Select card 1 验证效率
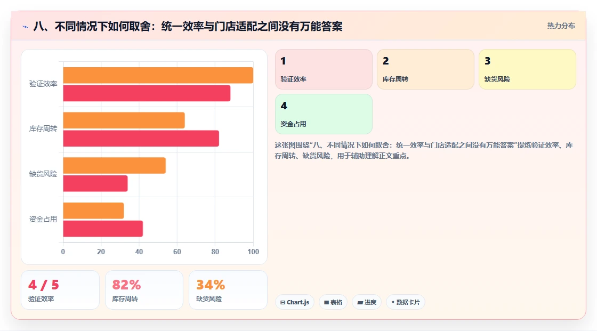The image size is (597, 331). coord(324,69)
